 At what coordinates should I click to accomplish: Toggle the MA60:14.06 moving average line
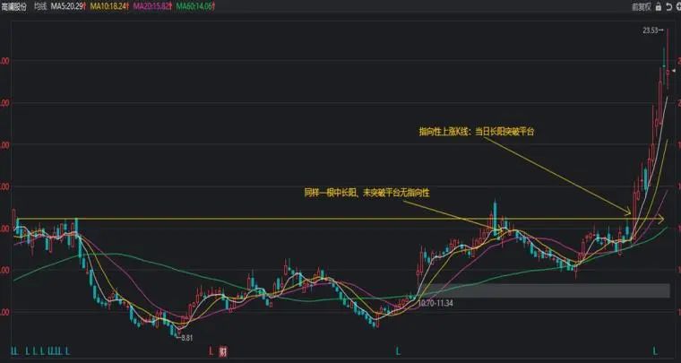point(194,6)
